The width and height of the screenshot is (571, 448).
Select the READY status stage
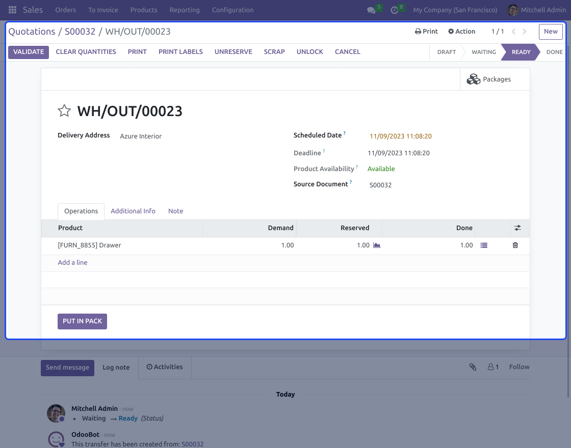521,52
